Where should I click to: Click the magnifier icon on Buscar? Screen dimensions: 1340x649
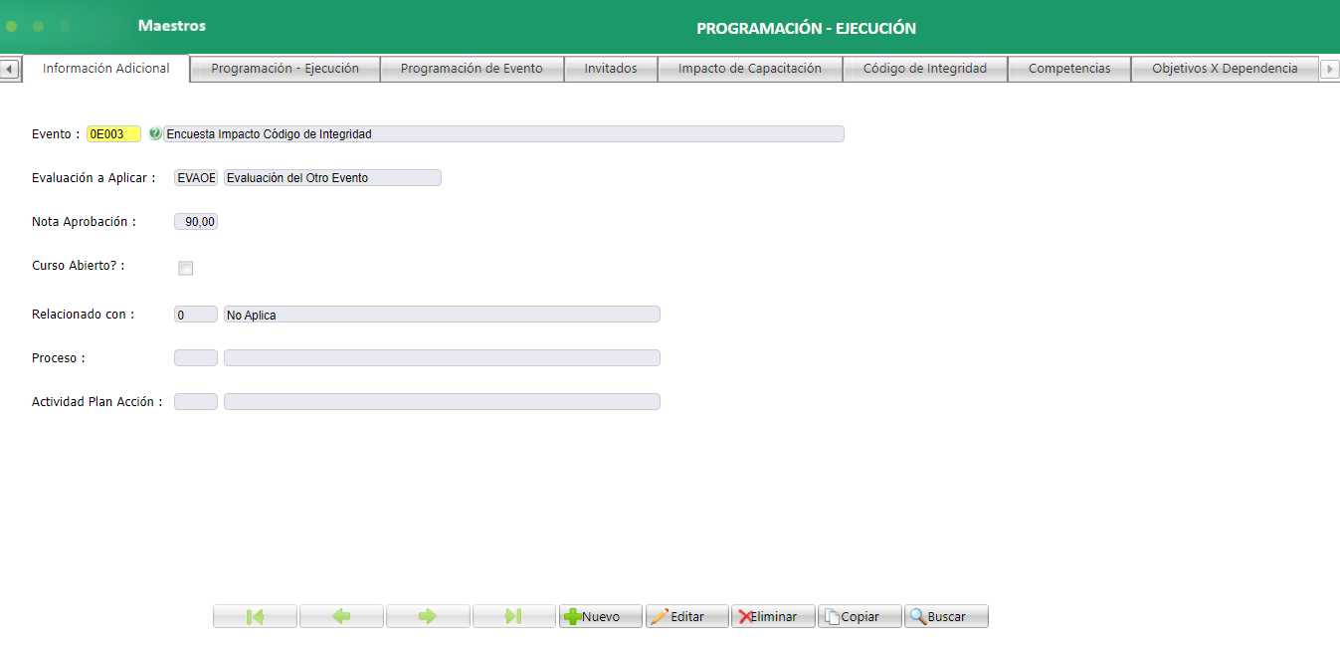918,615
